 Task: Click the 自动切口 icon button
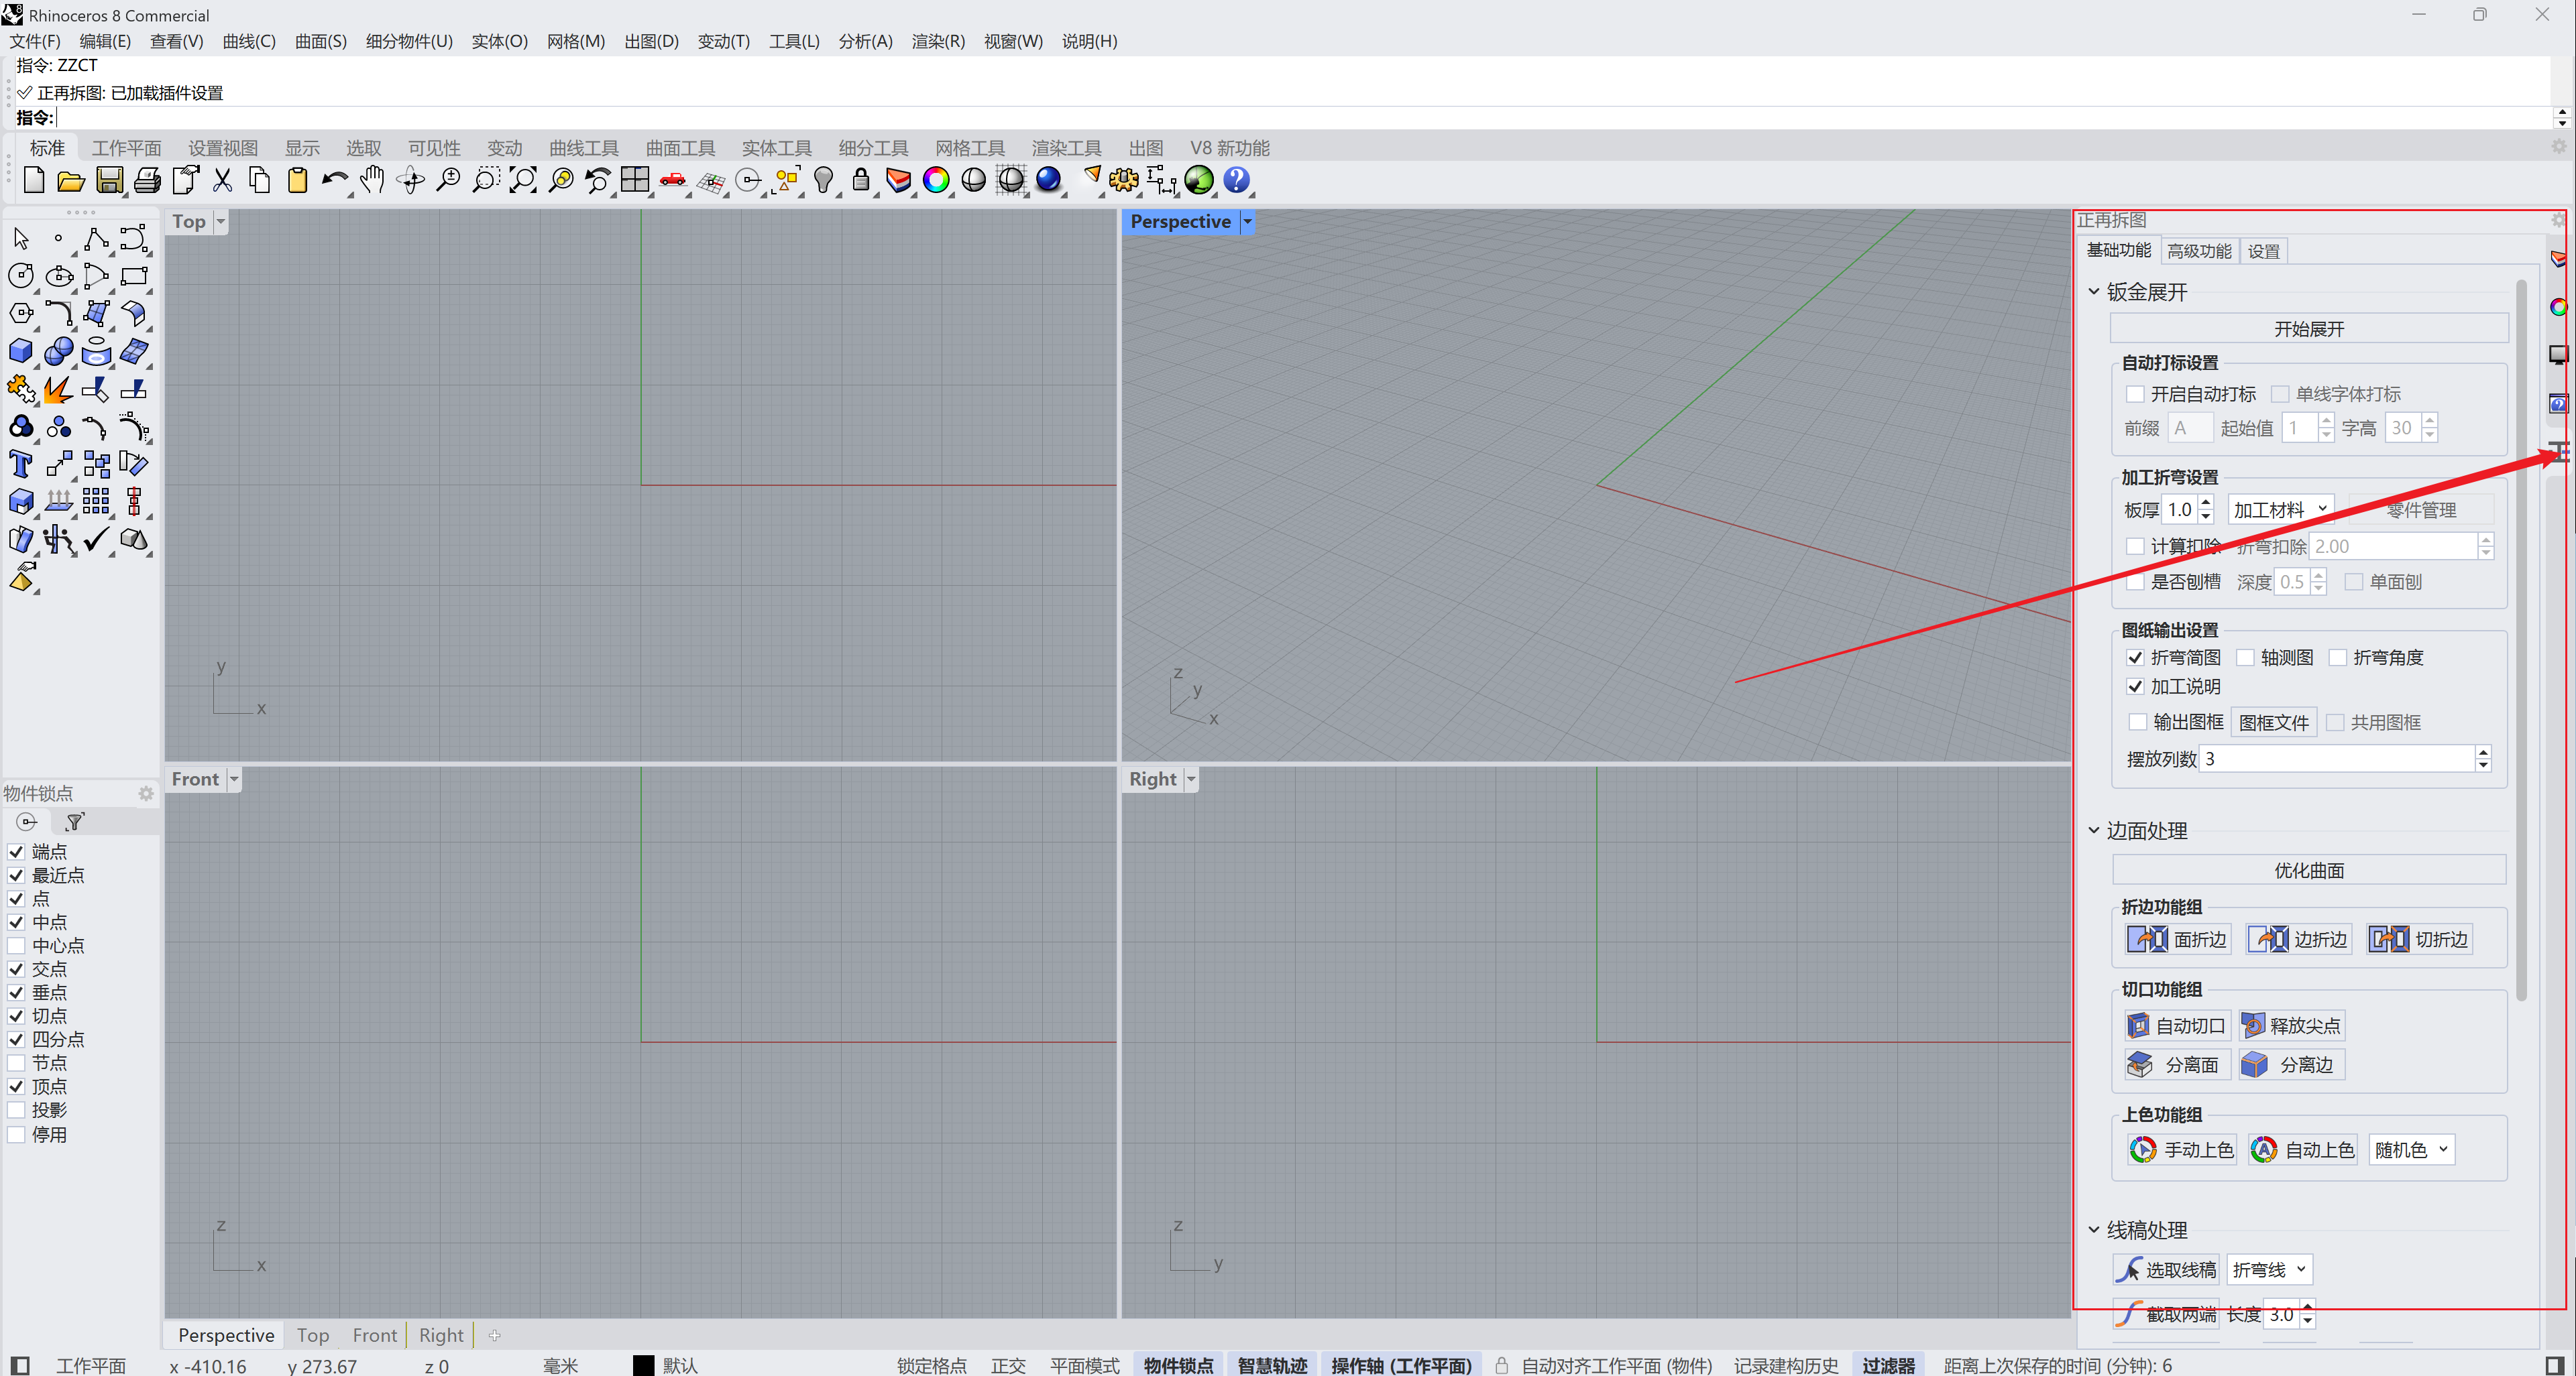2177,1025
